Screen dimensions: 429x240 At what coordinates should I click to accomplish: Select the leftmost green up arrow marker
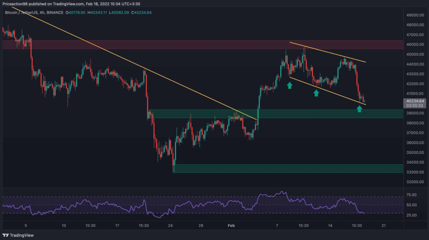[289, 85]
